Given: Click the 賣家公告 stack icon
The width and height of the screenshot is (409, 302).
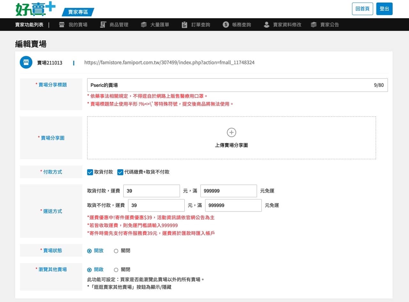Looking at the screenshot, I should [314, 25].
